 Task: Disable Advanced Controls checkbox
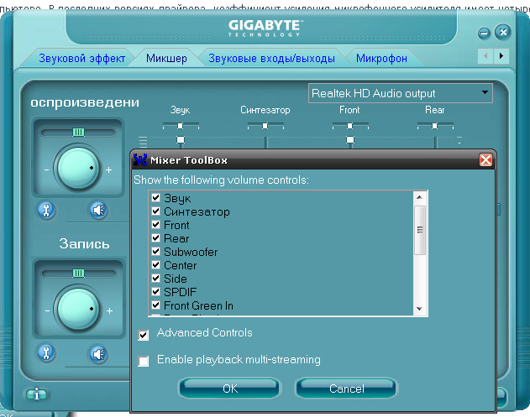(144, 335)
